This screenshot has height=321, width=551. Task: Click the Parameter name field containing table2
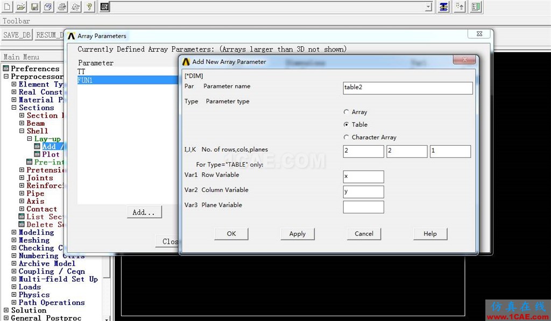point(408,88)
